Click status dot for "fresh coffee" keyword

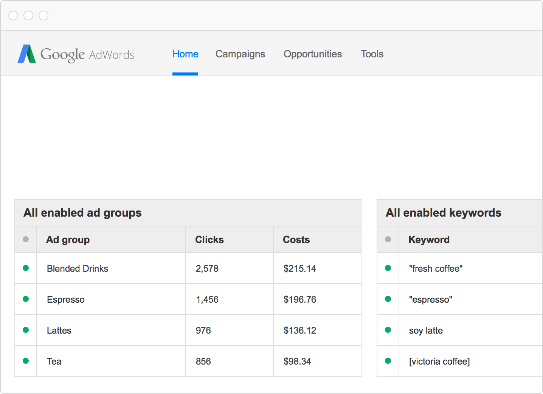(388, 268)
